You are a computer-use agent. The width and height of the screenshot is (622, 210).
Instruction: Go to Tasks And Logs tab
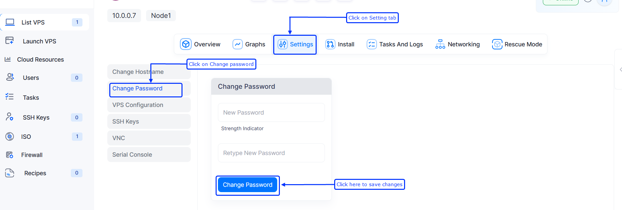tap(395, 44)
